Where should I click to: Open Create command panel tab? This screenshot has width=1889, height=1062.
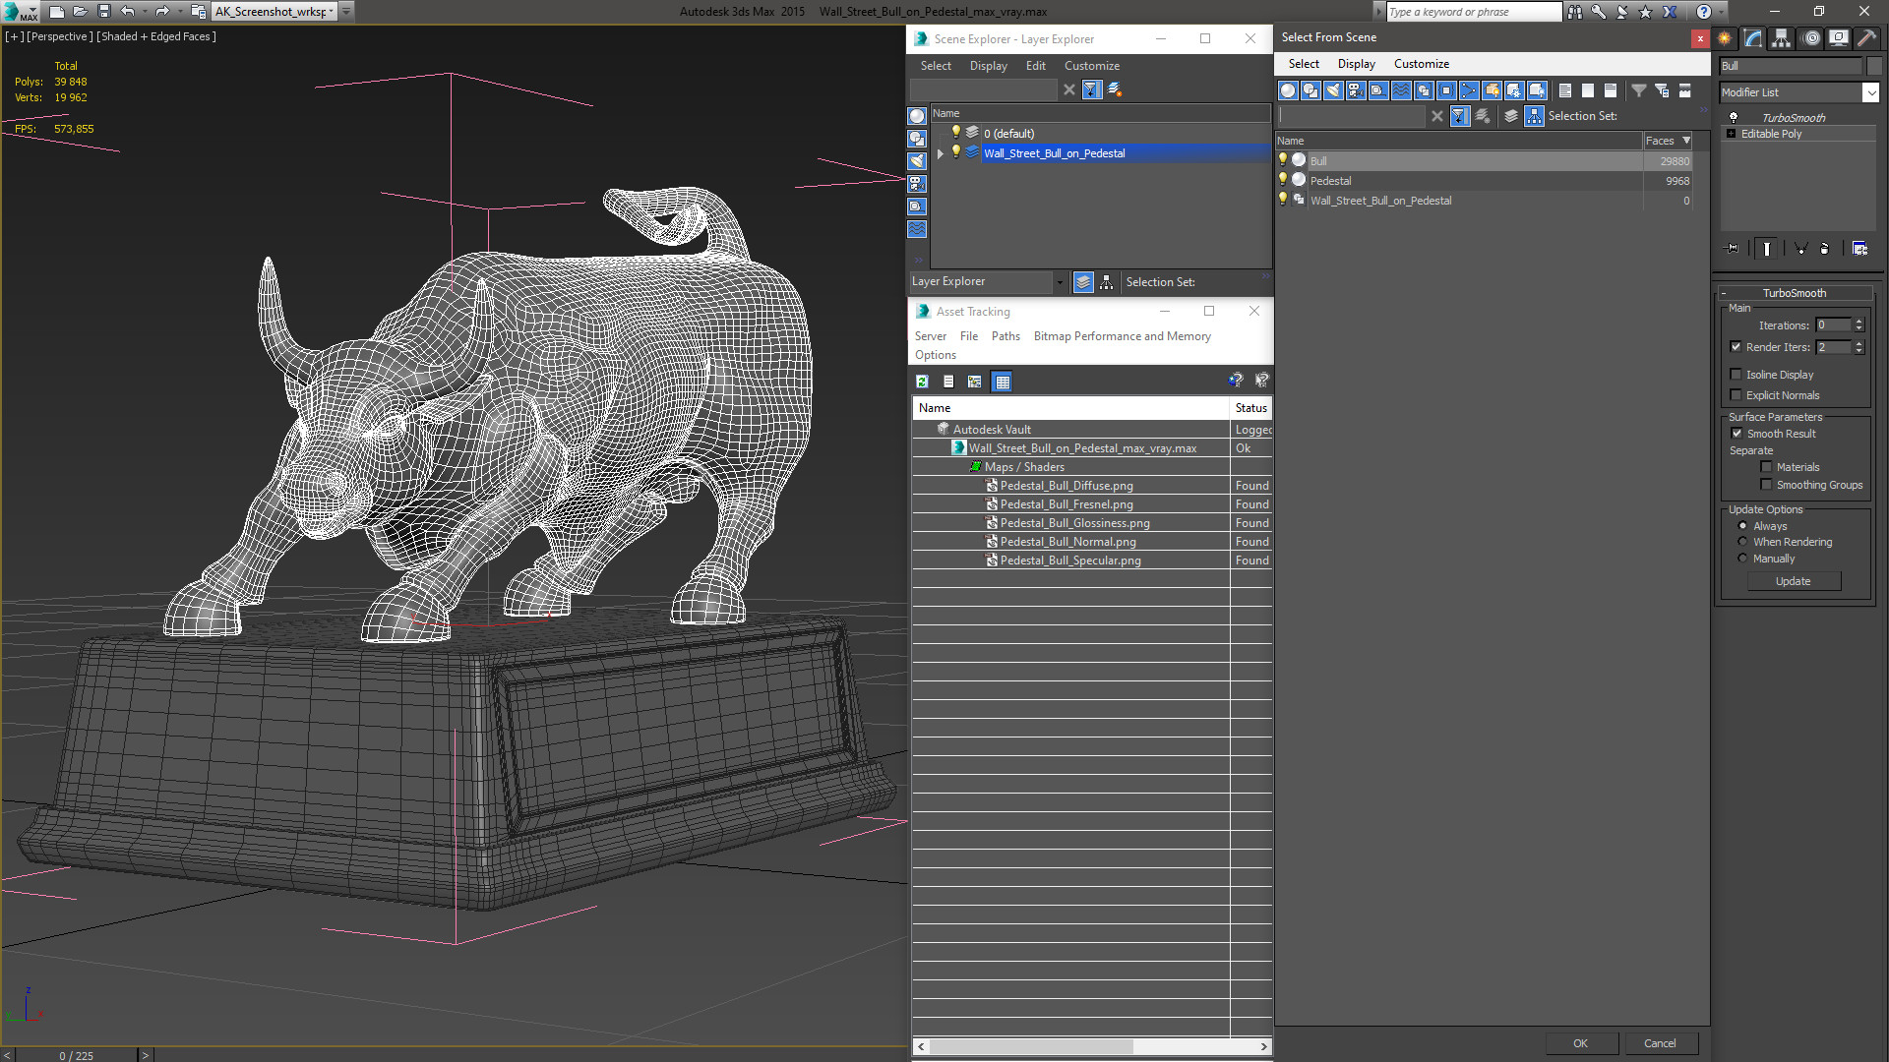pos(1725,38)
